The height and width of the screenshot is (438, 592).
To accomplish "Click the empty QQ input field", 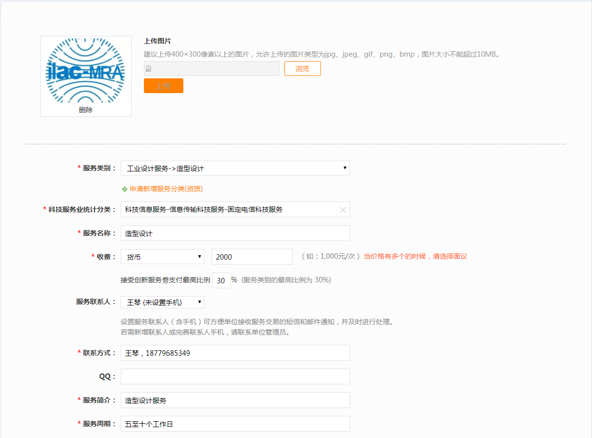I will tap(235, 376).
